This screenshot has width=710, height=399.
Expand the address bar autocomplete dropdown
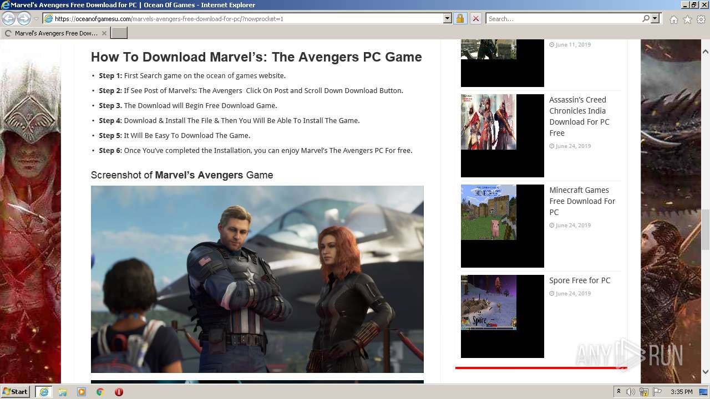pyautogui.click(x=448, y=19)
